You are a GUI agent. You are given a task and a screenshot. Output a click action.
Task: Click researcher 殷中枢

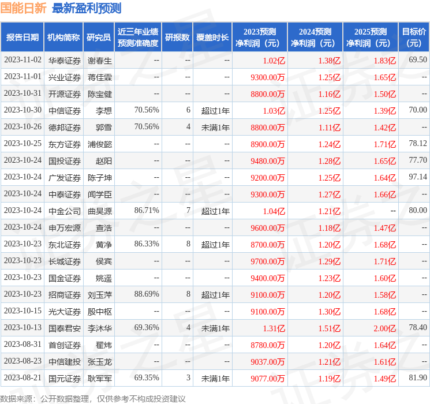100,312
